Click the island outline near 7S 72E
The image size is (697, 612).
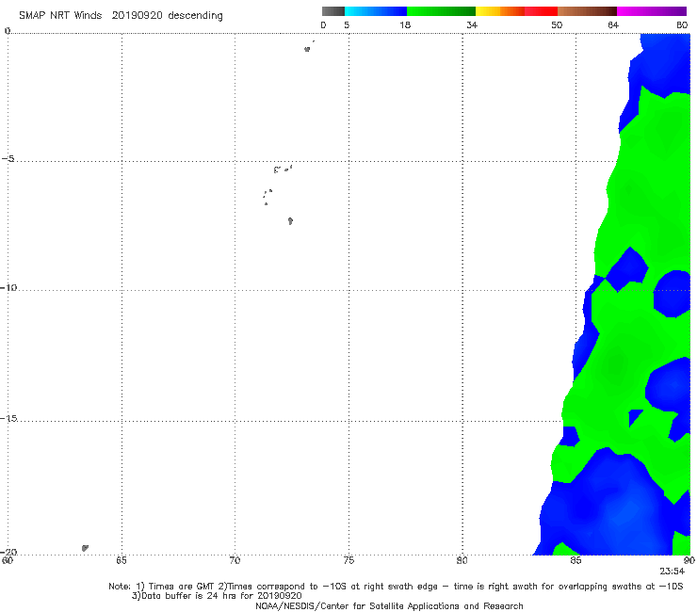[290, 220]
